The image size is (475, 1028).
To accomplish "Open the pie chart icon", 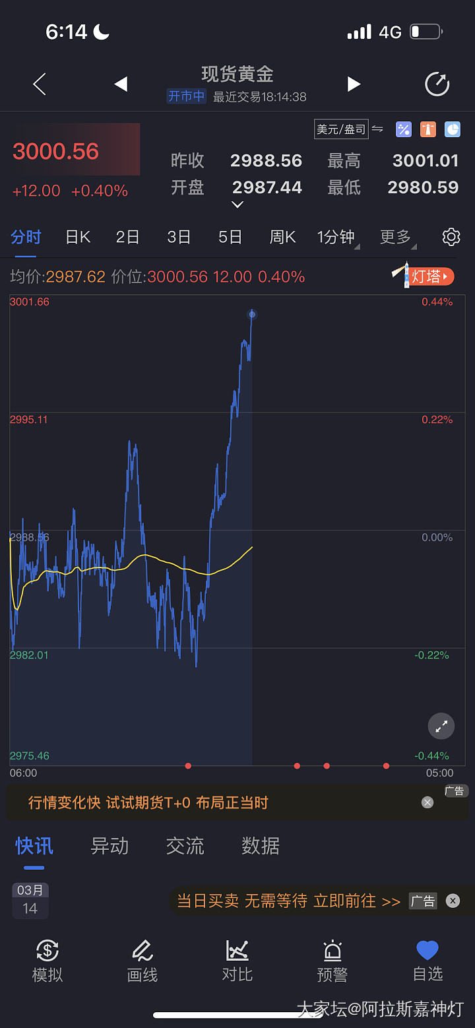I will [x=453, y=129].
